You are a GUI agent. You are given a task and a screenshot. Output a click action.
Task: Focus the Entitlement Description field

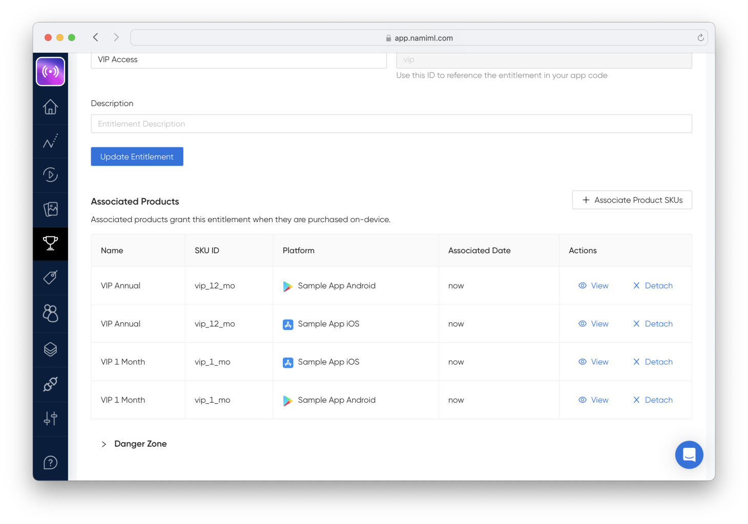click(x=391, y=124)
